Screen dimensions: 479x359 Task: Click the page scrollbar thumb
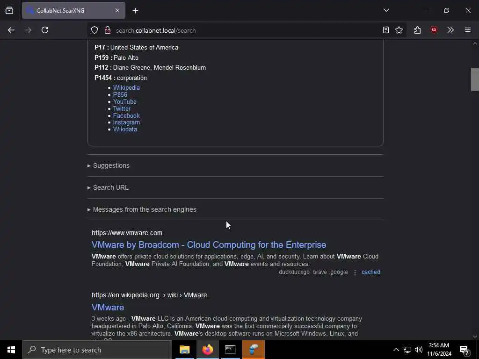pos(475,79)
